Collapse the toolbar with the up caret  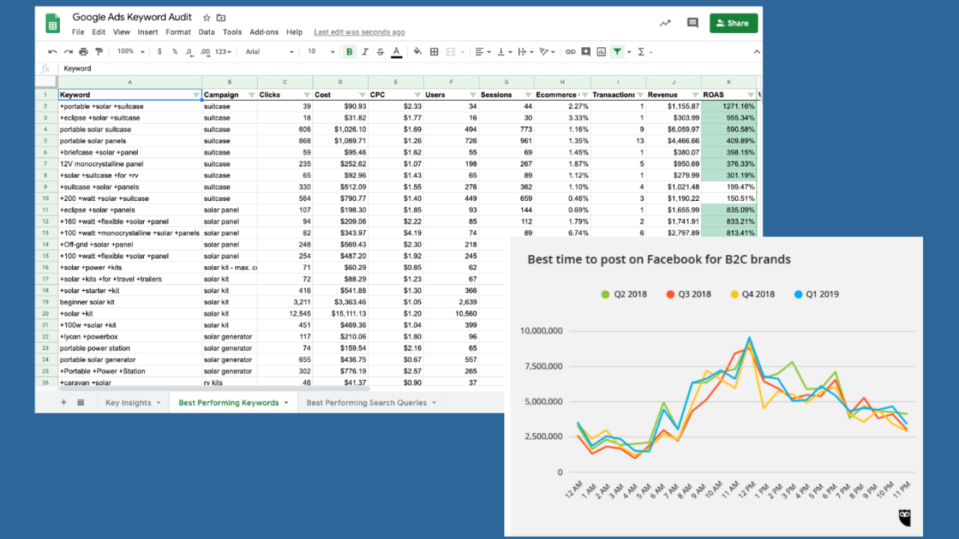(757, 52)
